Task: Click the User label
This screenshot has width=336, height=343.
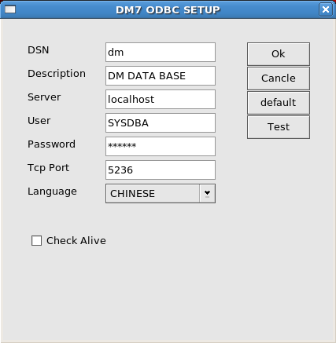Action: pos(39,121)
